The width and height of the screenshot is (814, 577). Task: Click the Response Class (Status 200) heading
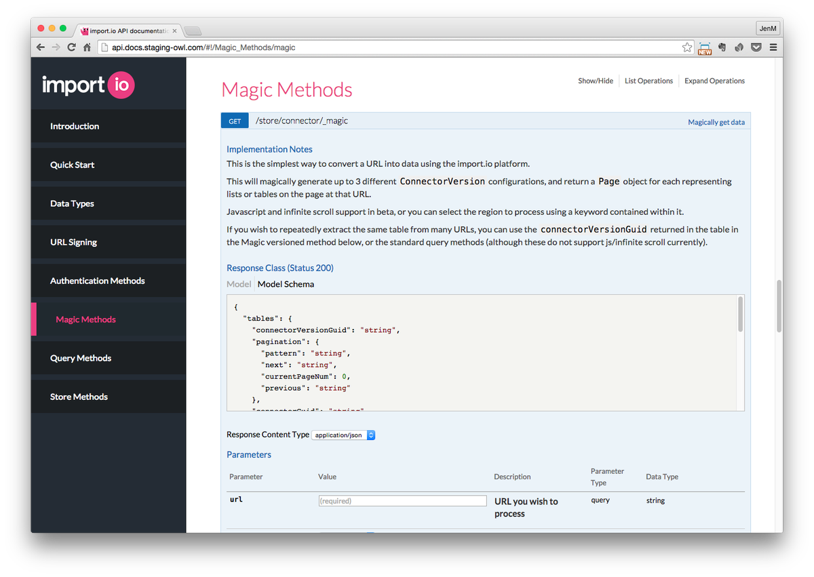click(x=280, y=268)
